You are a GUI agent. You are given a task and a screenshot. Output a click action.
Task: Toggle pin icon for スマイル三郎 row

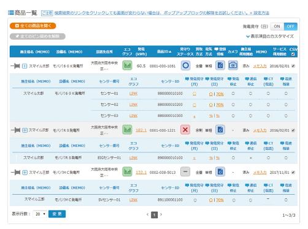point(15,173)
